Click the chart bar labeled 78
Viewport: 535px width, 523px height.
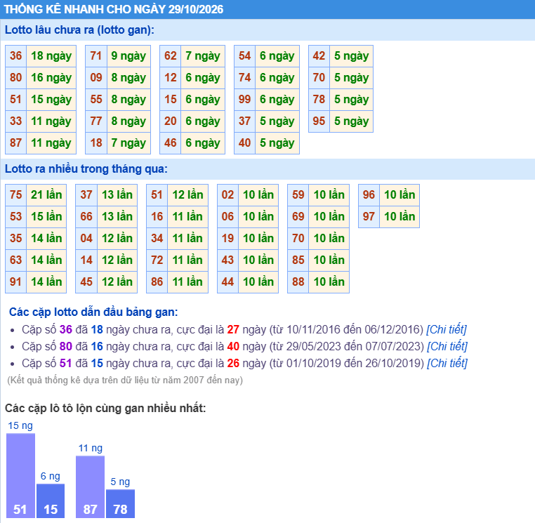coord(121,503)
